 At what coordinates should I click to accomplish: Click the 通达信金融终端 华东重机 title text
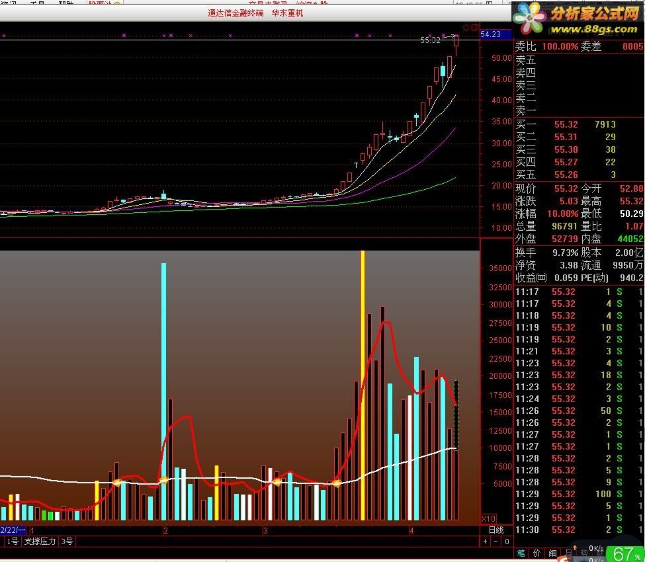[x=255, y=13]
